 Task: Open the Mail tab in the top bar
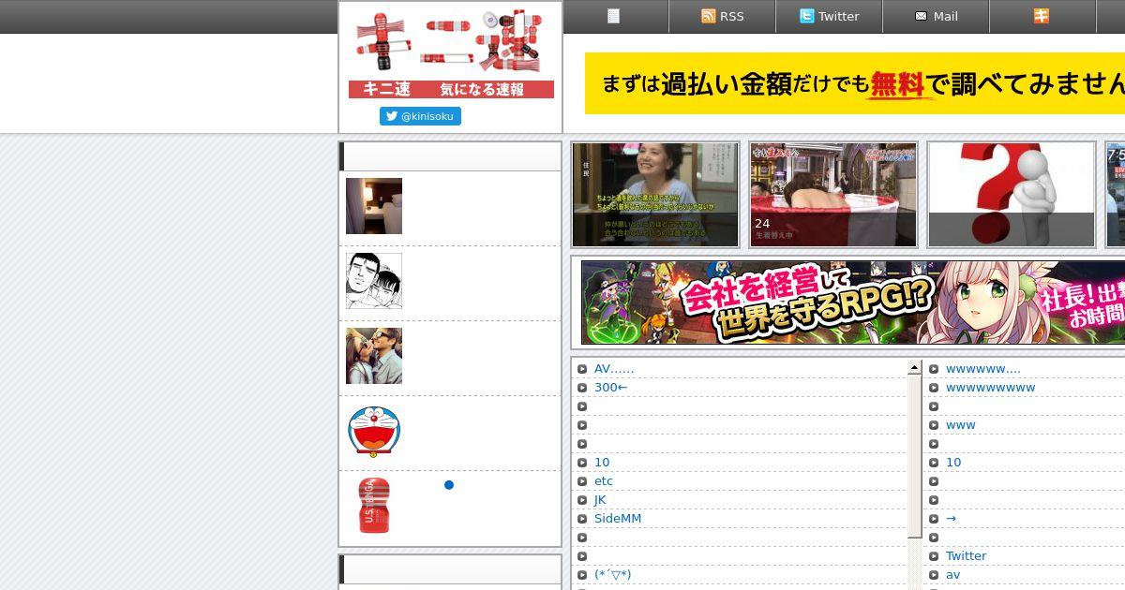point(936,16)
